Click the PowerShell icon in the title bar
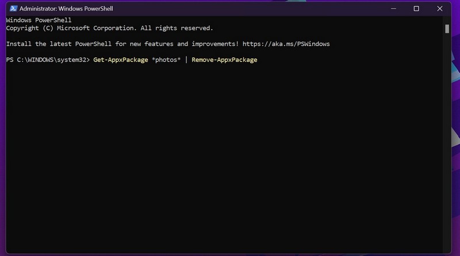 pos(13,9)
